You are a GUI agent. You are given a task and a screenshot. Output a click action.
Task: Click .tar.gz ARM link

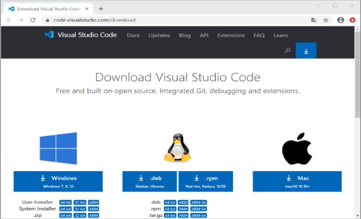183,215
